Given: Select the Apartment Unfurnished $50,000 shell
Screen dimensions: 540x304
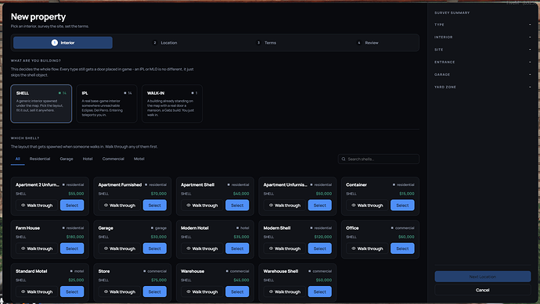Looking at the screenshot, I should point(320,206).
